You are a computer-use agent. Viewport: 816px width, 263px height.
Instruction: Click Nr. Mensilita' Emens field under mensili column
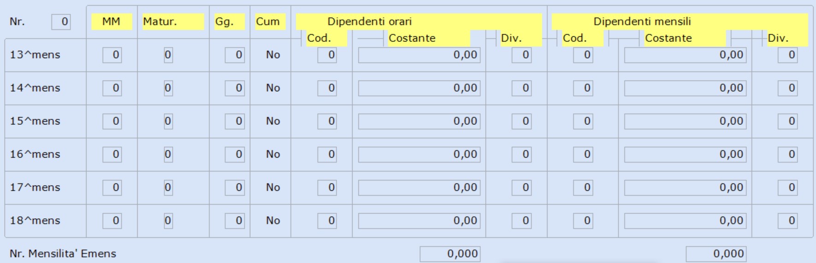[x=716, y=254]
